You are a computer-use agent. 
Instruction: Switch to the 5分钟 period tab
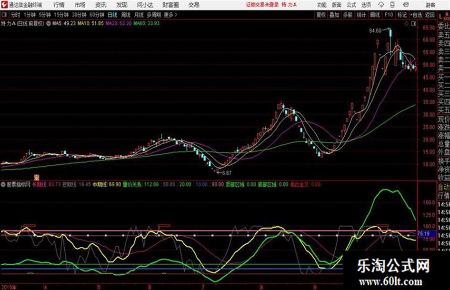(x=45, y=15)
